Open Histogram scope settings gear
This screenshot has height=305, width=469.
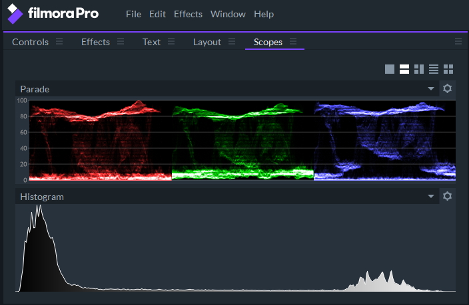pos(448,196)
